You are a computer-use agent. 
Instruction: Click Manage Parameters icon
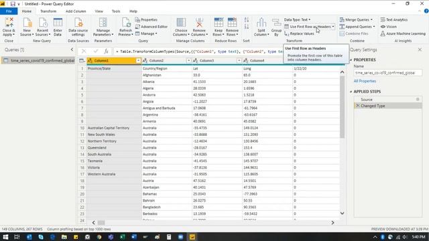(x=103, y=22)
